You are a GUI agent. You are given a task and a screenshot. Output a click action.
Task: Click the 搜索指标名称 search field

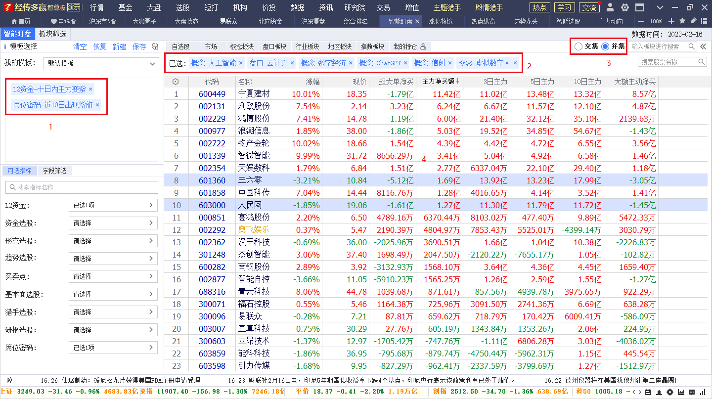82,187
